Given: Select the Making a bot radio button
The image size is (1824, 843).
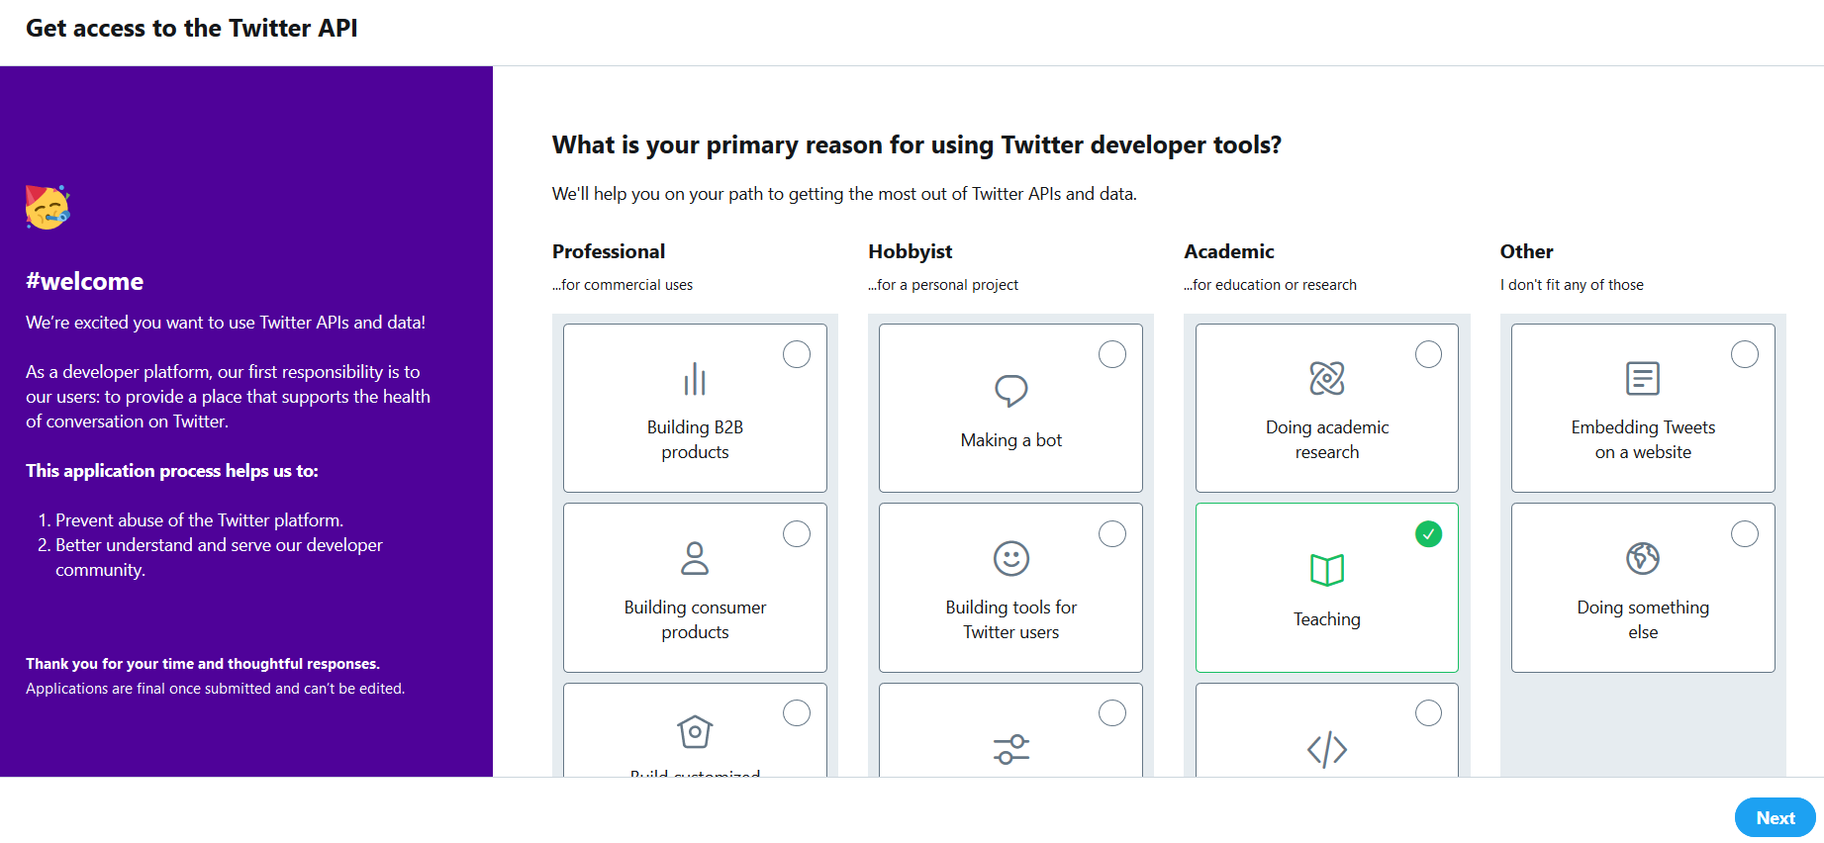Looking at the screenshot, I should (1112, 354).
